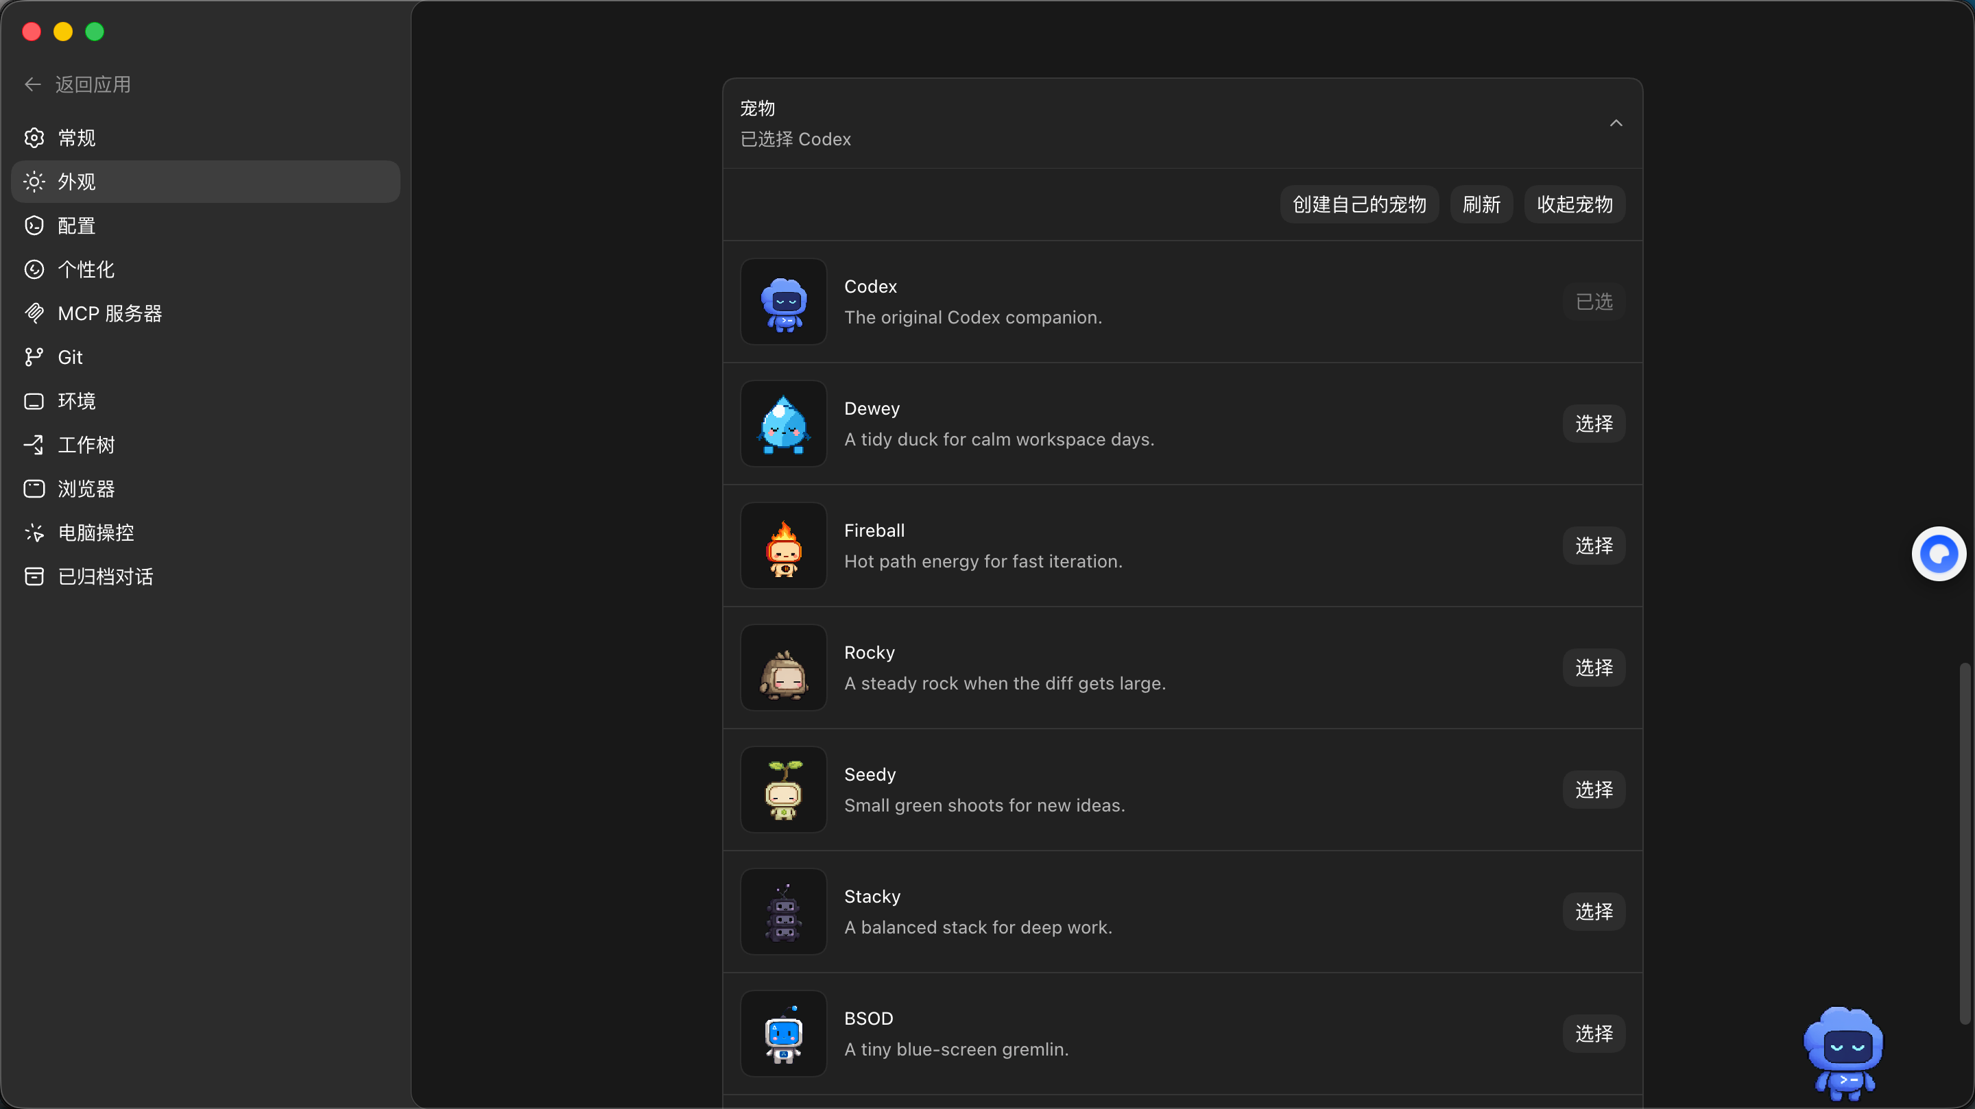Click the Dewey water-drop pet icon
Viewport: 1975px width, 1109px height.
pos(784,424)
